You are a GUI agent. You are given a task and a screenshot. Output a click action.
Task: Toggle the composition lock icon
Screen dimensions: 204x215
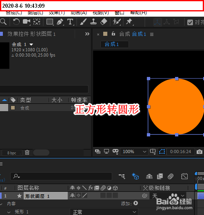coord(113,33)
